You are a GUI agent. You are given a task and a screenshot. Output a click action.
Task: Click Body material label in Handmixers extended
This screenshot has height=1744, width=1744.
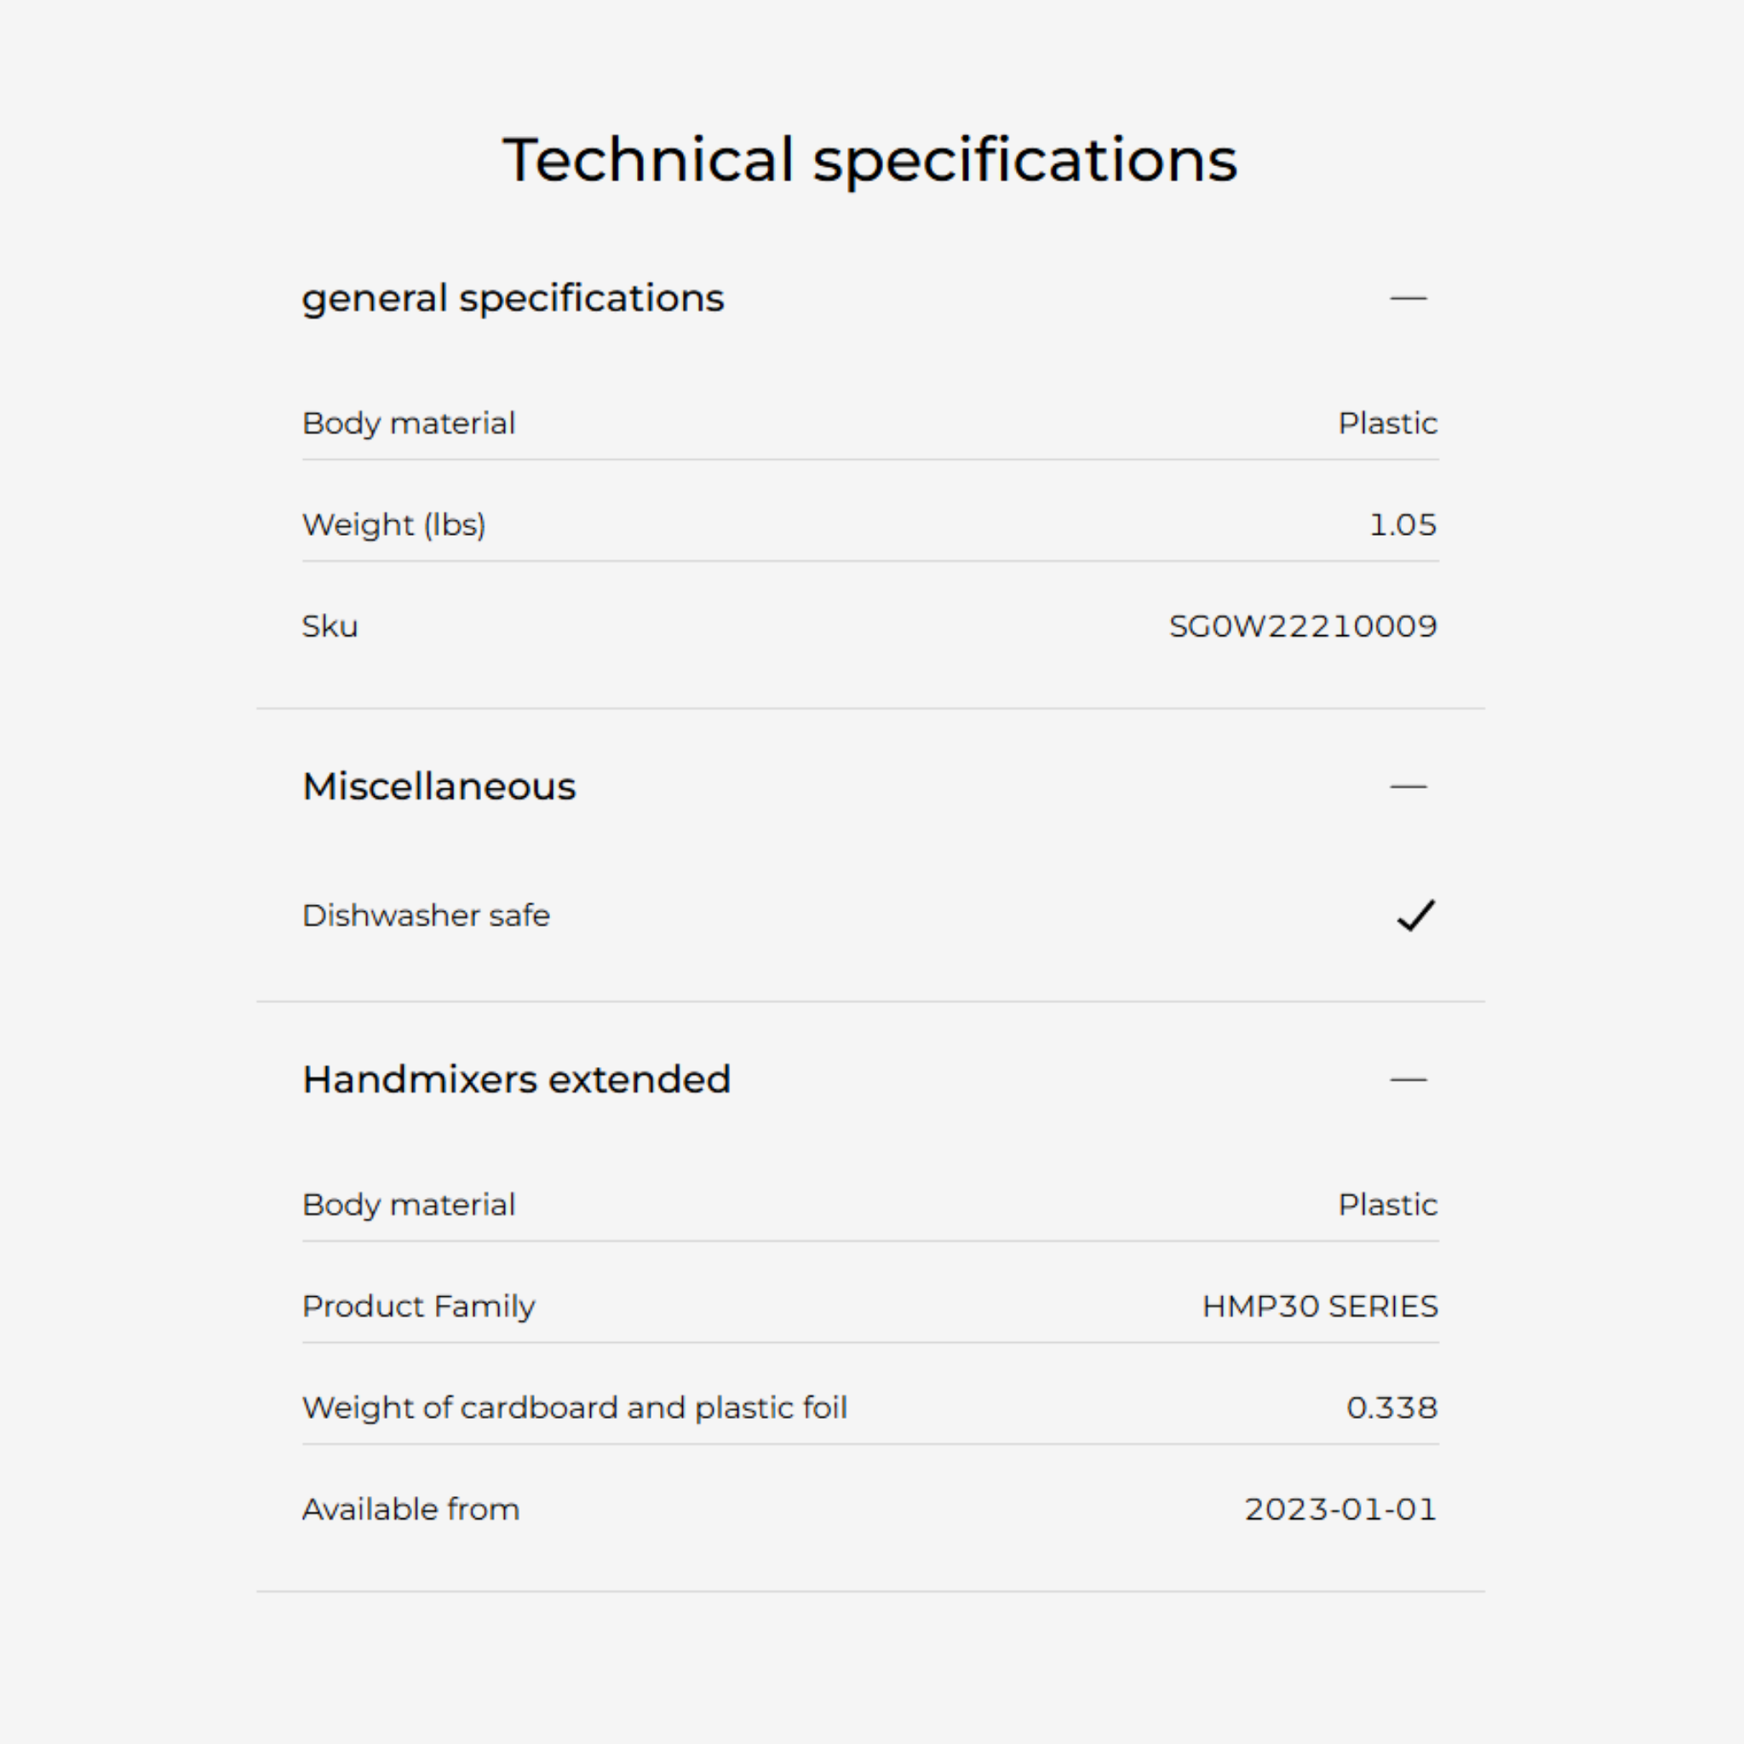(408, 1204)
